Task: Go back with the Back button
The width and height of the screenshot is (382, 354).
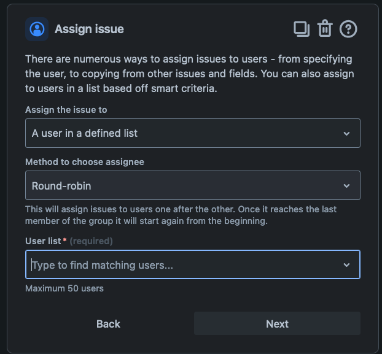Action: [109, 323]
